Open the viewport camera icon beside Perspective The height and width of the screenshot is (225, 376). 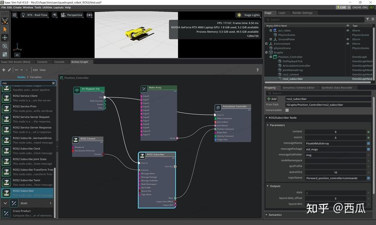(62, 15)
